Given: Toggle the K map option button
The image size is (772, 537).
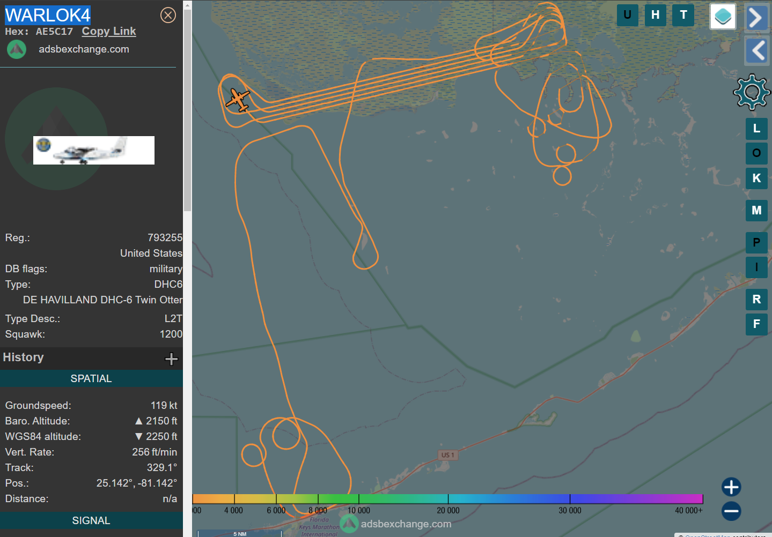Looking at the screenshot, I should 756,178.
